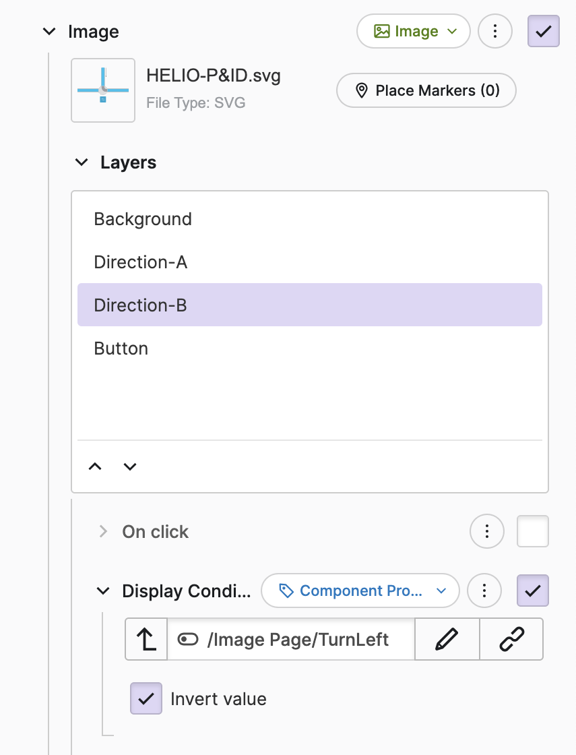576x755 pixels.
Task: Toggle the Invert value checkbox
Action: (146, 698)
